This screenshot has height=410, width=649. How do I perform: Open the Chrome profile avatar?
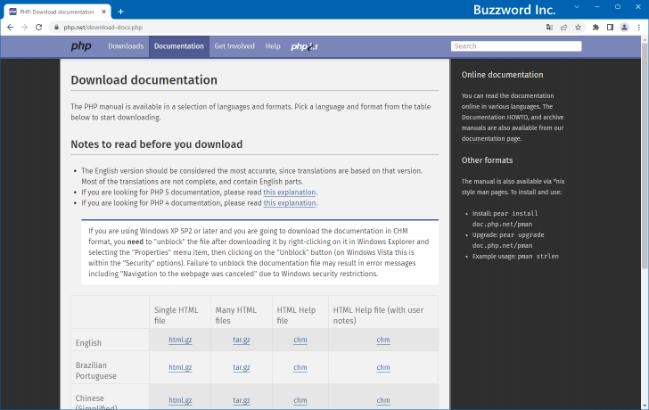(x=625, y=28)
